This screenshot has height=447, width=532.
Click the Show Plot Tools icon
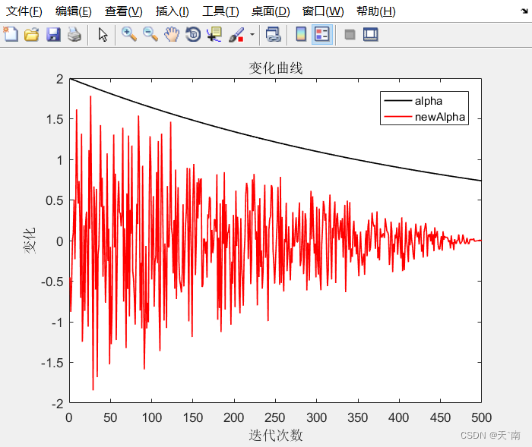(371, 35)
